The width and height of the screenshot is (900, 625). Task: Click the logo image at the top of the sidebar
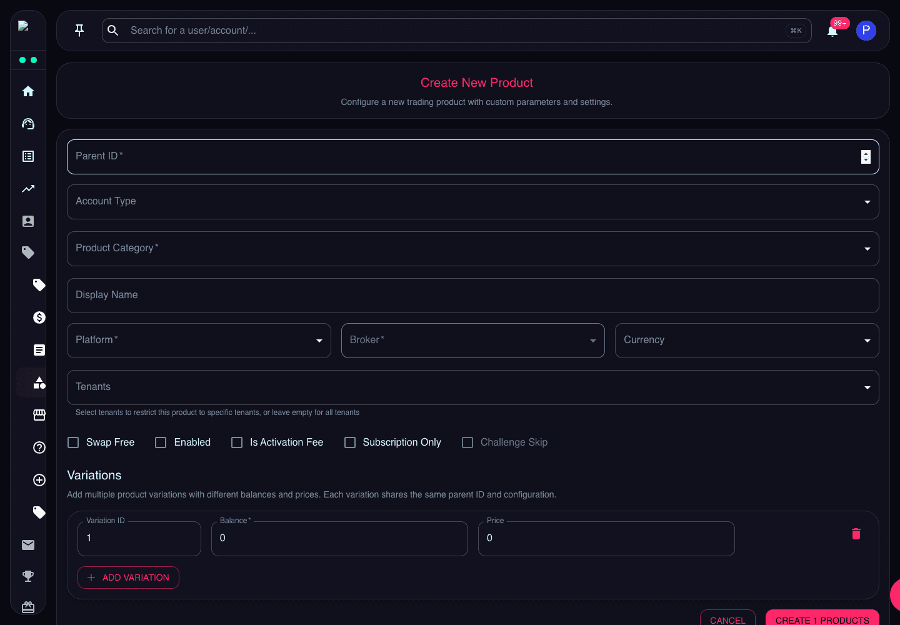coord(23,26)
